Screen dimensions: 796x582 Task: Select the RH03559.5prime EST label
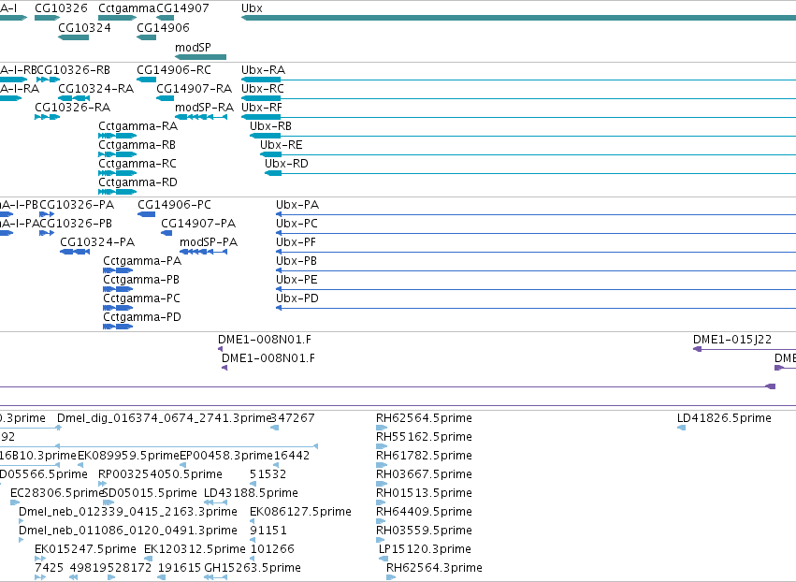(424, 531)
